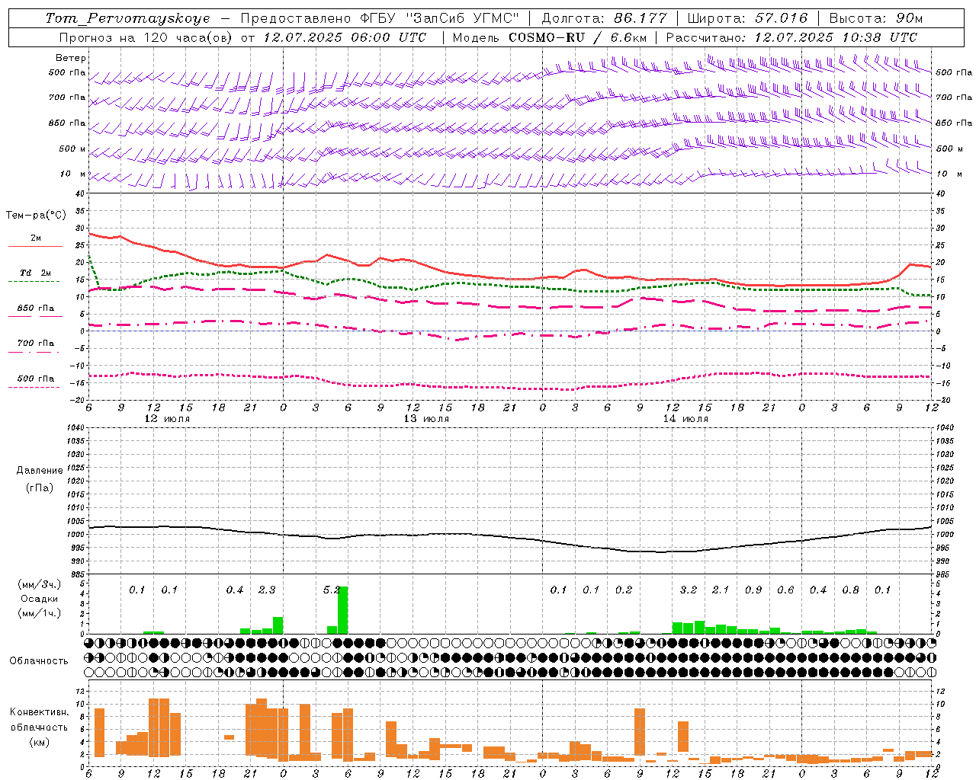976x780 pixels.
Task: Click the 'Осадки' precipitation label
Action: (40, 599)
